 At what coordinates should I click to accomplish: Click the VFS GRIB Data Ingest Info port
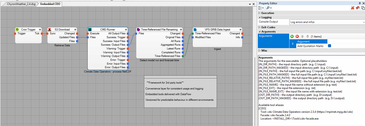click(x=242, y=37)
